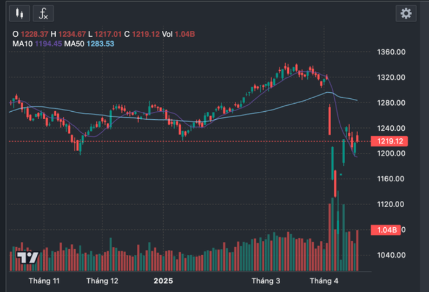429x292 pixels.
Task: Select the 2025 time axis label
Action: (163, 281)
